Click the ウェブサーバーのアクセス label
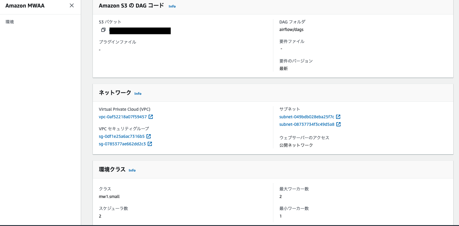This screenshot has width=459, height=226. [304, 138]
